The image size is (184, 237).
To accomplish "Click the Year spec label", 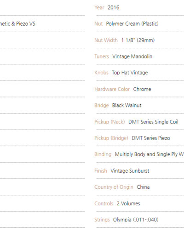I will click(99, 7).
